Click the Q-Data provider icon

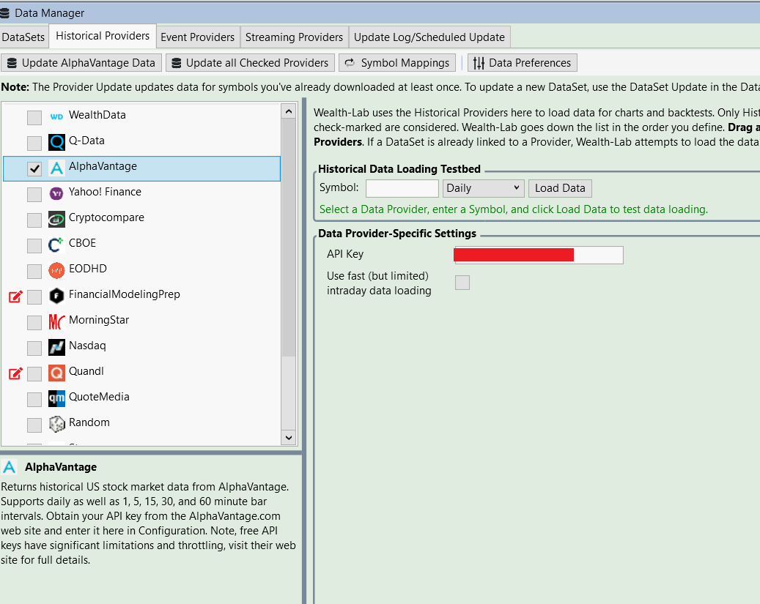point(56,142)
